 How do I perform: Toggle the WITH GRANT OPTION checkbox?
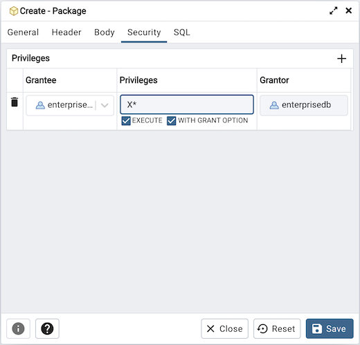click(x=172, y=121)
